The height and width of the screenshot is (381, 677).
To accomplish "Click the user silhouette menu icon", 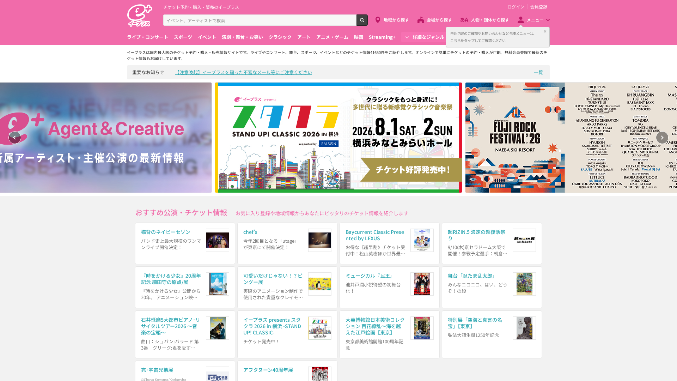I will coord(521,20).
